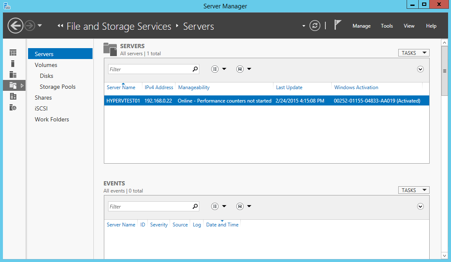Go to the Volumes page
Image resolution: width=451 pixels, height=262 pixels.
(x=46, y=65)
